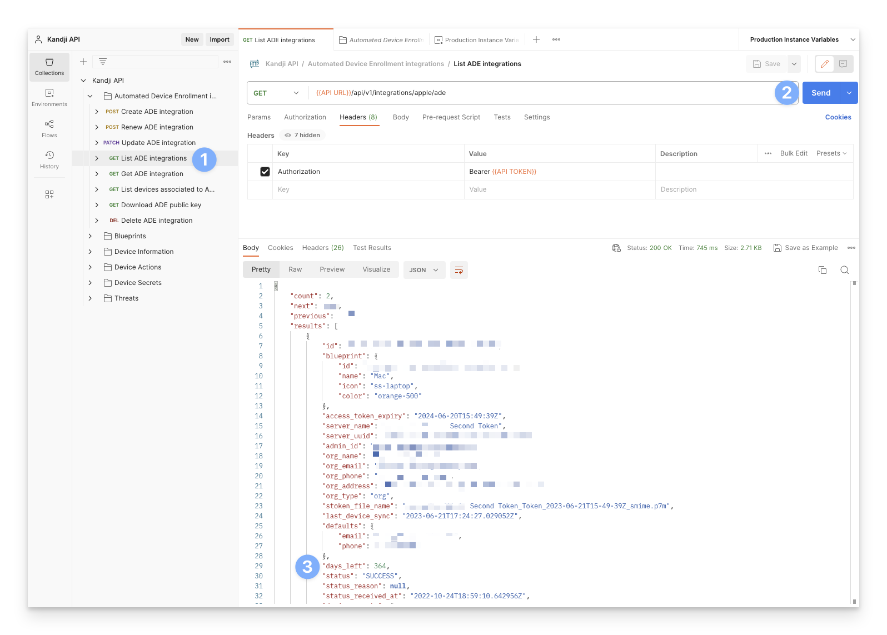Switch to the Params tab
The image size is (887, 635).
click(x=259, y=117)
